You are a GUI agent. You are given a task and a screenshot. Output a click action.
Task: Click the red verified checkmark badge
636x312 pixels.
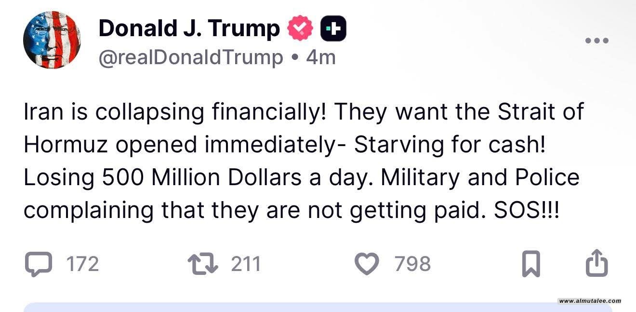(300, 29)
